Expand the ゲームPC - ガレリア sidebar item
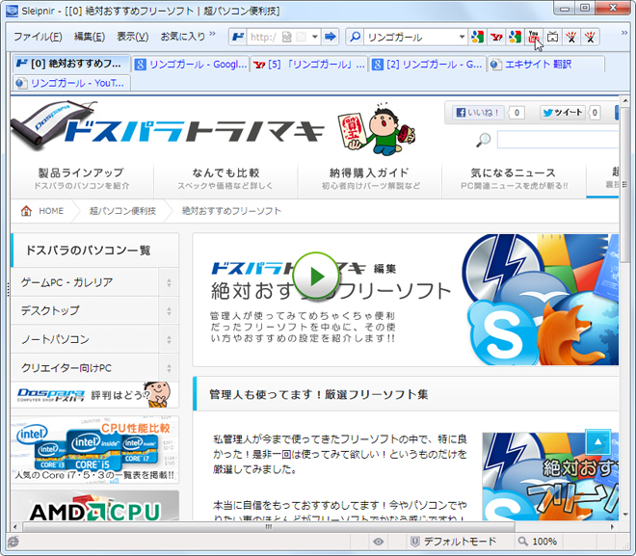The image size is (636, 556). coord(169,282)
